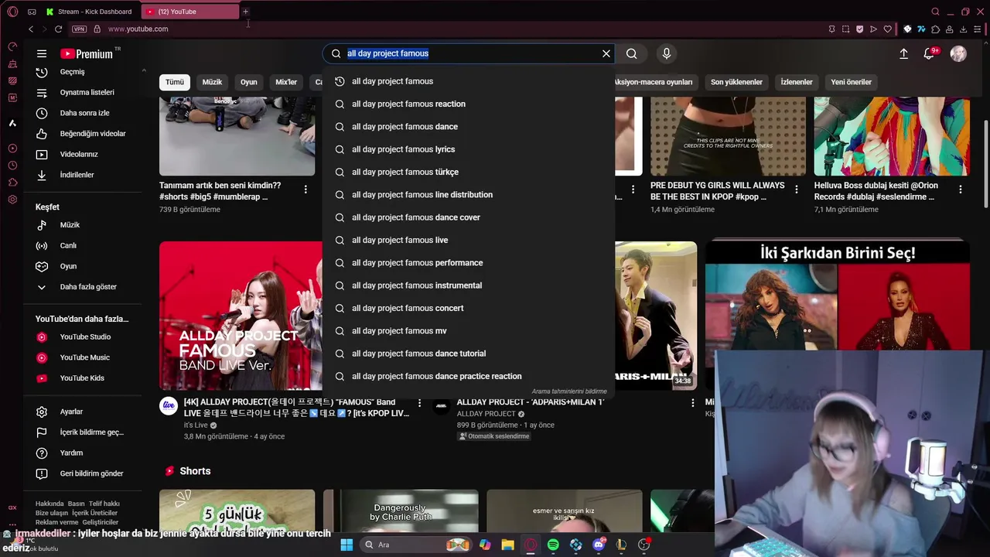Choose suggestion 'all day project famous live'

[469, 240]
